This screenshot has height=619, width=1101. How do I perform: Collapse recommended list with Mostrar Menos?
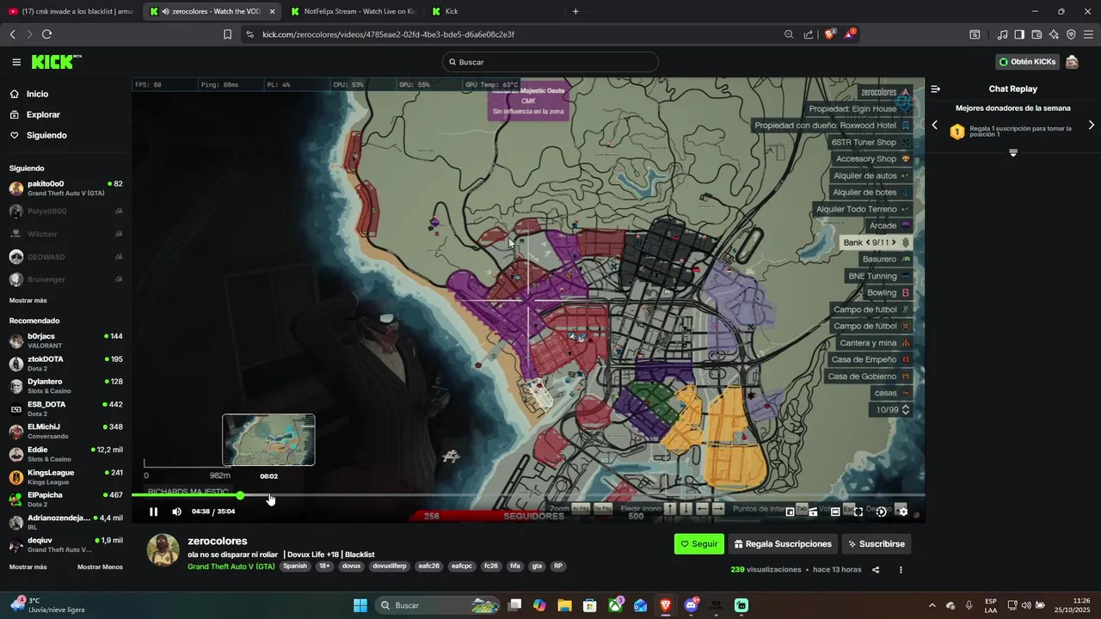tap(100, 567)
